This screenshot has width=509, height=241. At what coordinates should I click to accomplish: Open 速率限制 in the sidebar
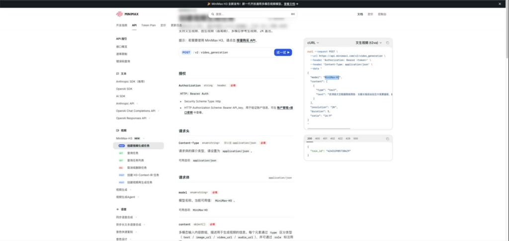(x=122, y=54)
